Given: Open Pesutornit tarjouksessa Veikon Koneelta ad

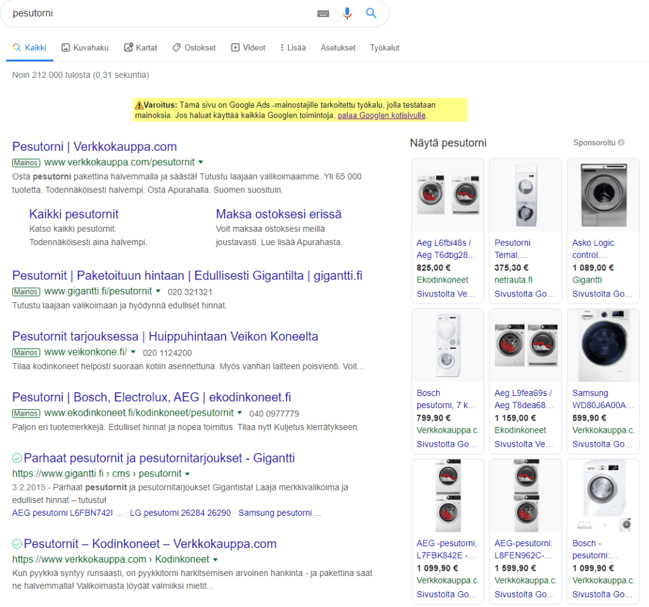Looking at the screenshot, I should [165, 336].
